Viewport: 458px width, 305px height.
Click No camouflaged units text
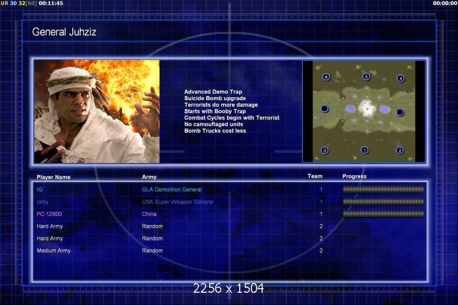click(x=214, y=124)
